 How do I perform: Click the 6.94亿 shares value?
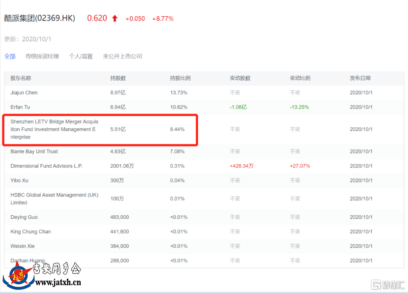click(118, 107)
